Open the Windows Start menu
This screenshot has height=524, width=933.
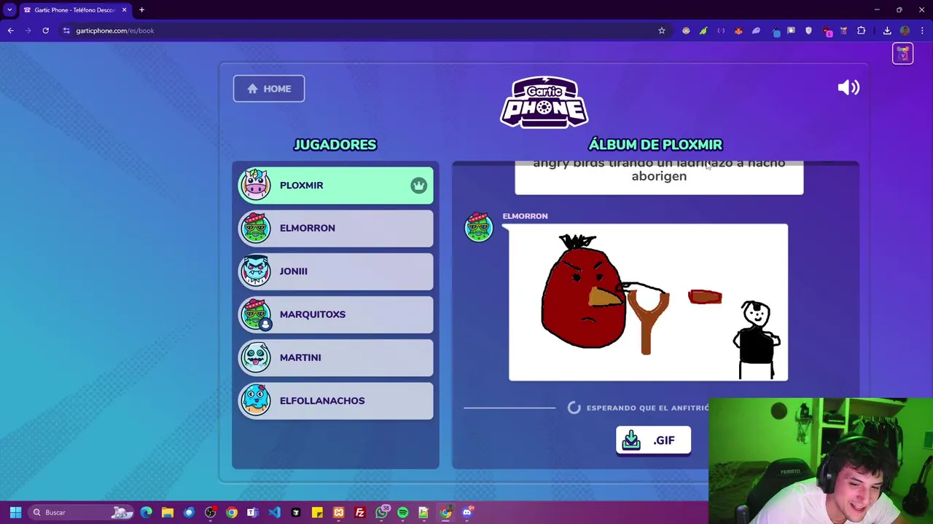coord(15,512)
